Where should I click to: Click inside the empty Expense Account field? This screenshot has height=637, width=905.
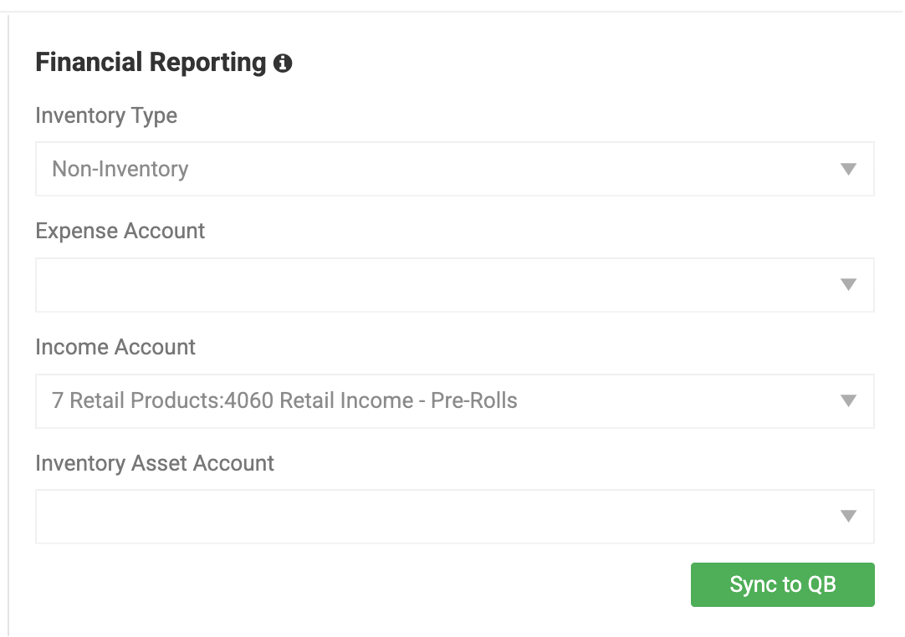pos(335,285)
